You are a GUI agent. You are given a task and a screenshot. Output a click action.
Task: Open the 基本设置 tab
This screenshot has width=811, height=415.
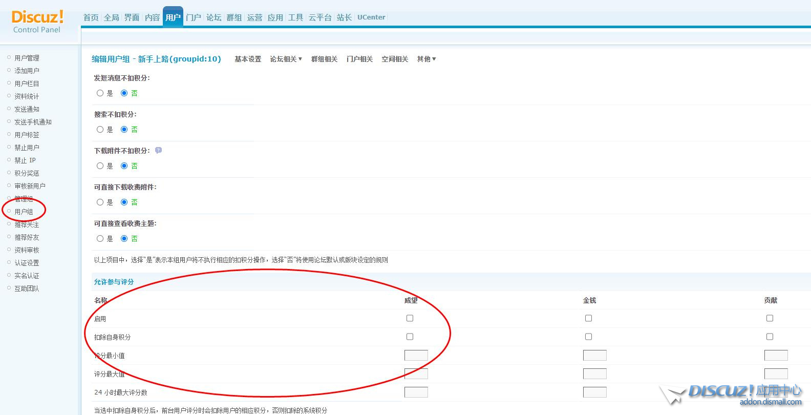(248, 59)
